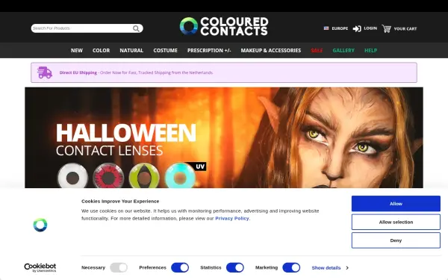The image size is (448, 280).
Task: Open the MAKEUP & ACCESSORIES menu
Action: click(x=271, y=51)
